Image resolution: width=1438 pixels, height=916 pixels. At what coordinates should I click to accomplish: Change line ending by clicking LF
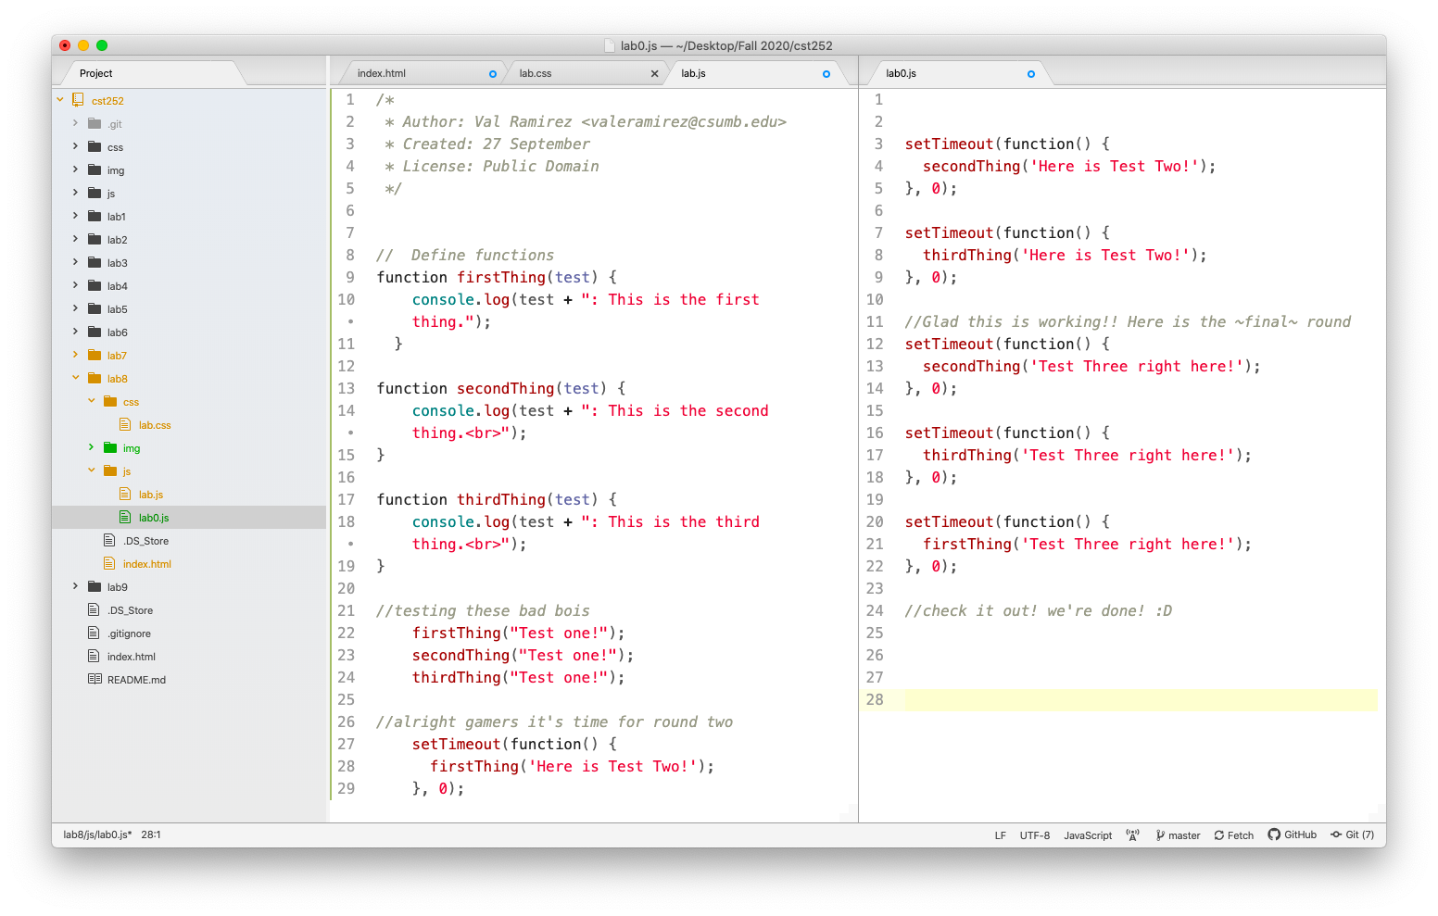coord(1000,834)
